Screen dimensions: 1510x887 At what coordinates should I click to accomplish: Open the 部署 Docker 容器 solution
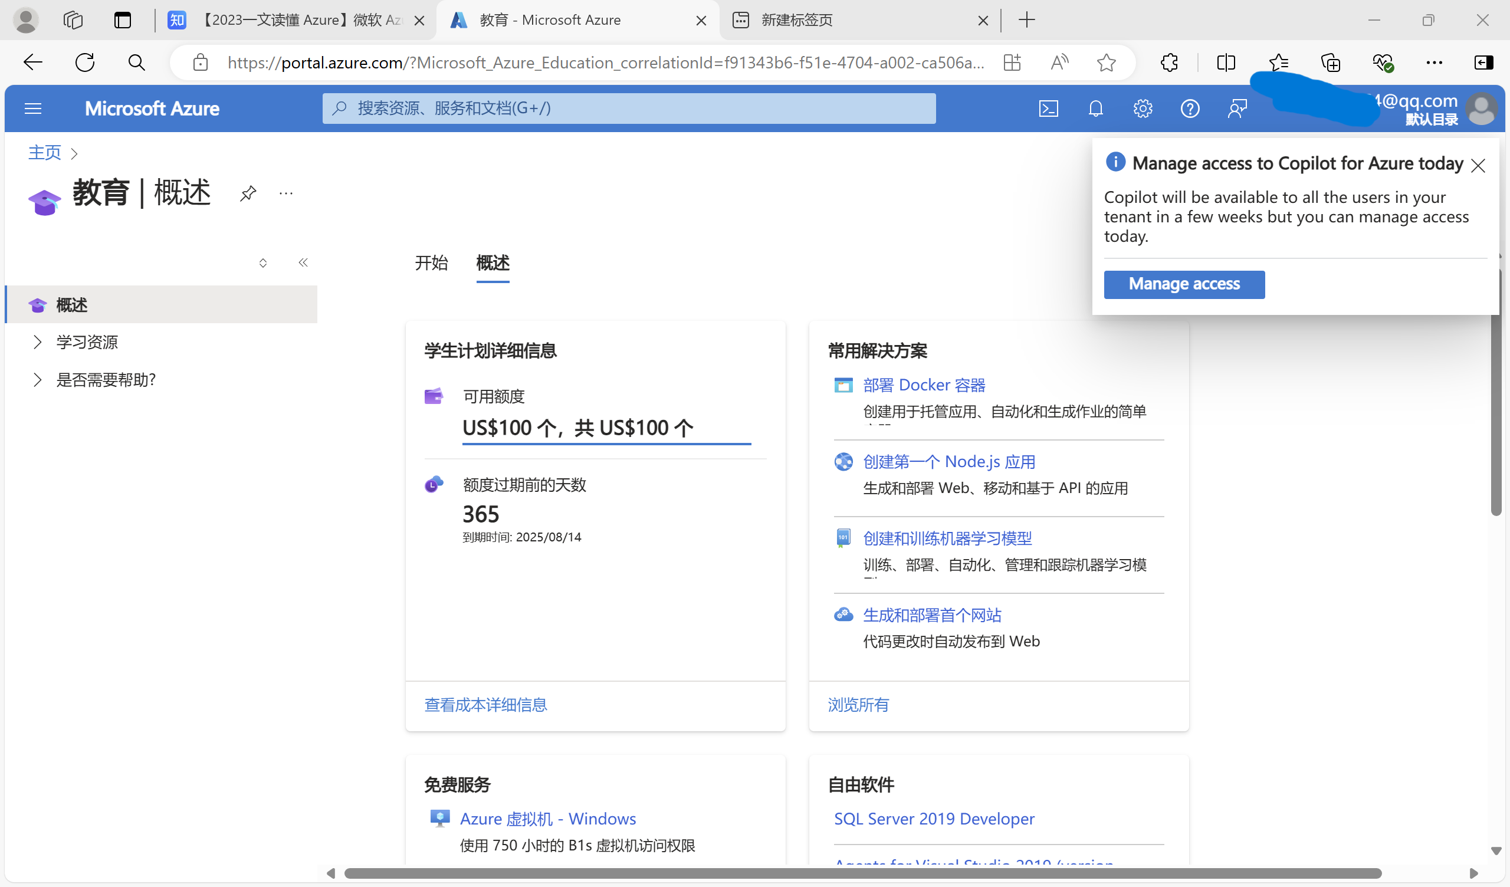[924, 385]
